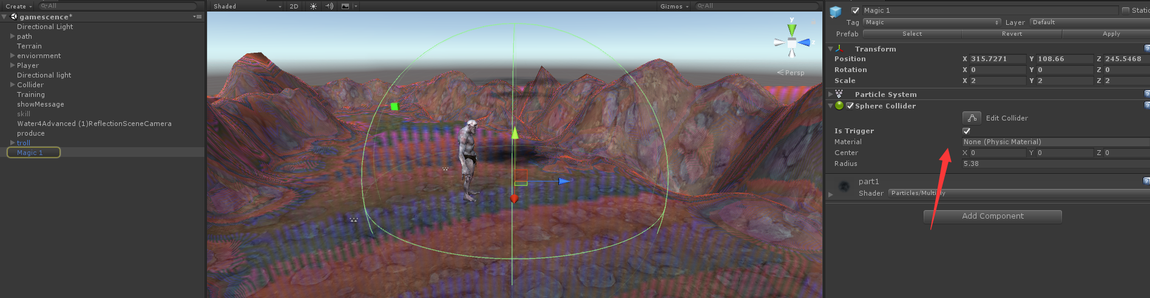
Task: Toggle the Is Trigger checkbox
Action: 967,131
